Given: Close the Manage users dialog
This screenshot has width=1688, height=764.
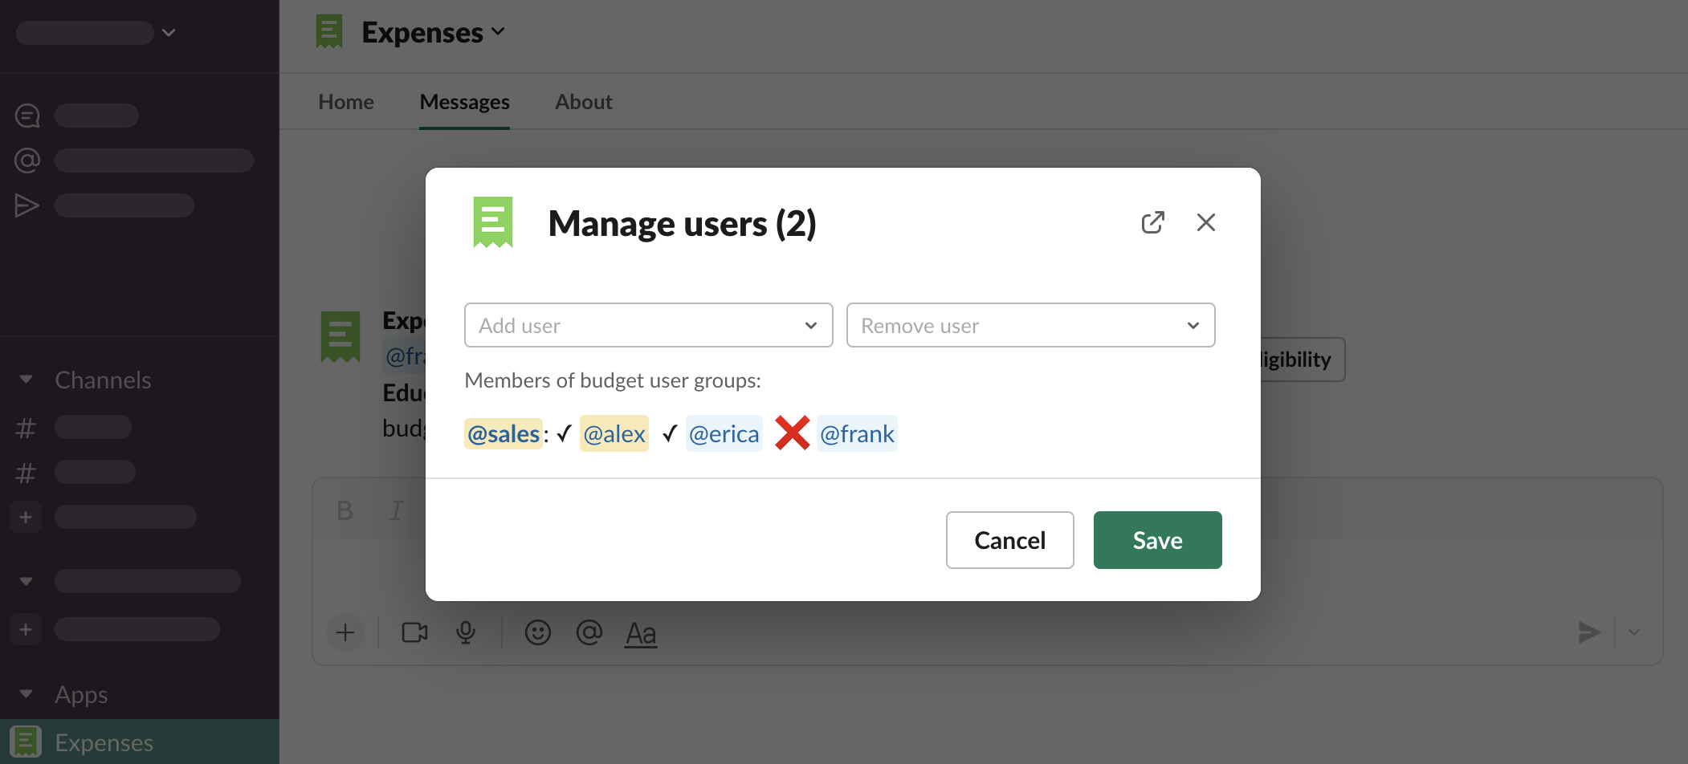Looking at the screenshot, I should click(x=1205, y=222).
